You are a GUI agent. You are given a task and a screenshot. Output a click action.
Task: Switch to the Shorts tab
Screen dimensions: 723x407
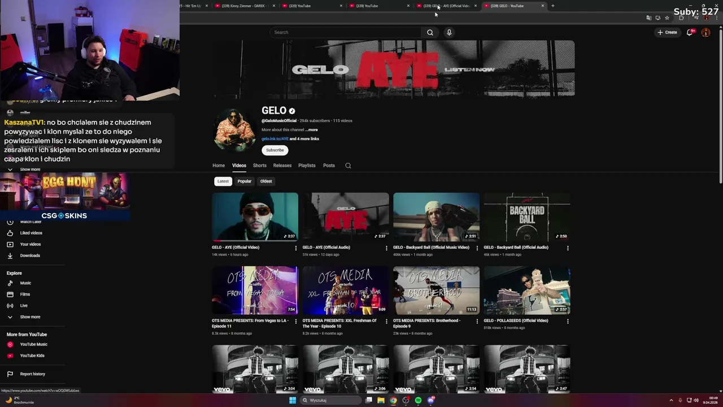260,166
